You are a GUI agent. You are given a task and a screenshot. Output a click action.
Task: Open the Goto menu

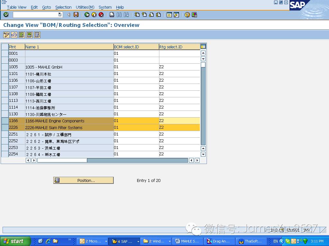point(46,7)
